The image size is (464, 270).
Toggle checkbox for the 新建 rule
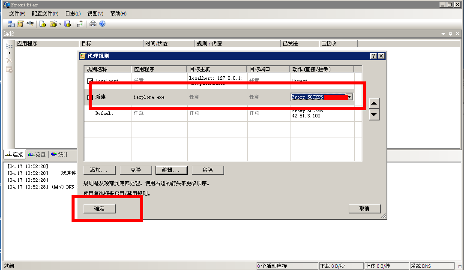tap(90, 97)
